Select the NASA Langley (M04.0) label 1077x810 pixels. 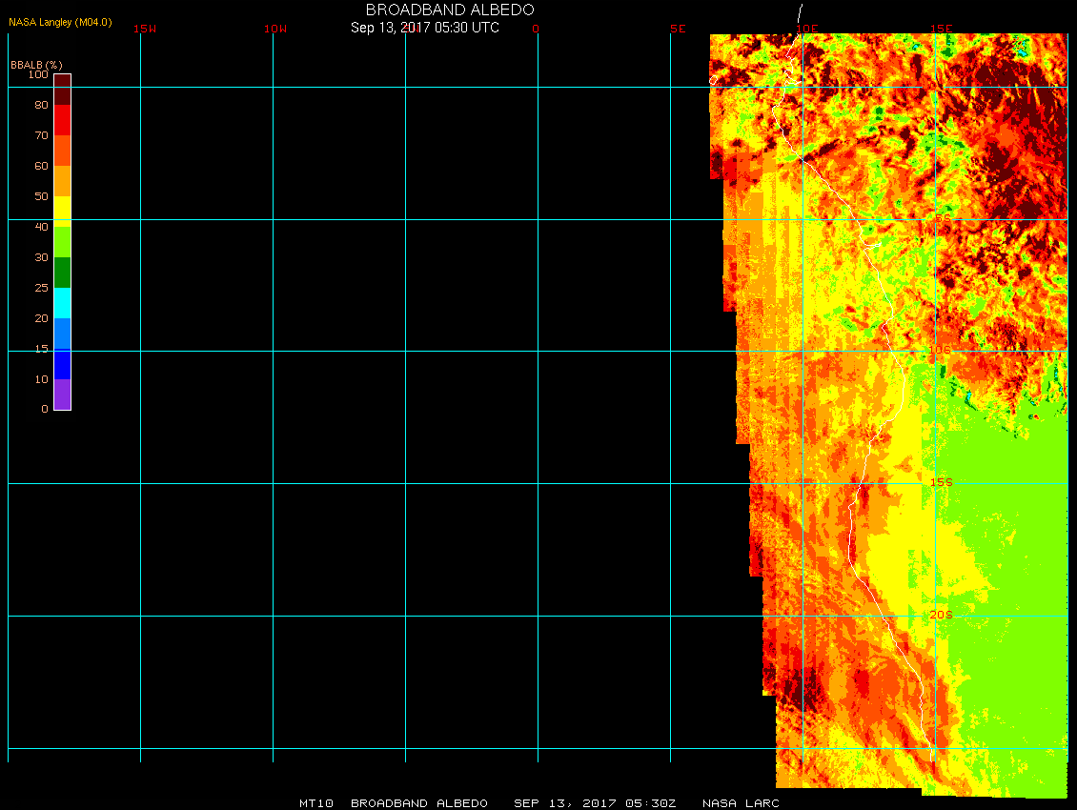click(60, 22)
